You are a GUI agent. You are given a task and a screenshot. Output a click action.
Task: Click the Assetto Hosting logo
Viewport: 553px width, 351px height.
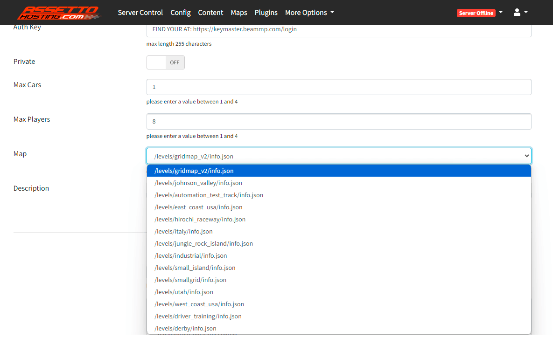pyautogui.click(x=59, y=13)
